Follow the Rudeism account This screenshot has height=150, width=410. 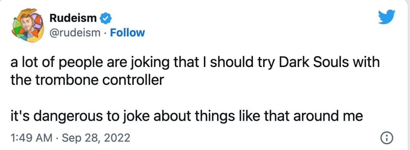pyautogui.click(x=127, y=33)
